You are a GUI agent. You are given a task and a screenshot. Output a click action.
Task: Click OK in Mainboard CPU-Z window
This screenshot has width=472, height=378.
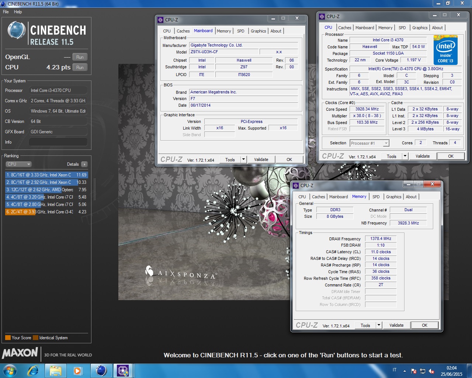pyautogui.click(x=289, y=159)
